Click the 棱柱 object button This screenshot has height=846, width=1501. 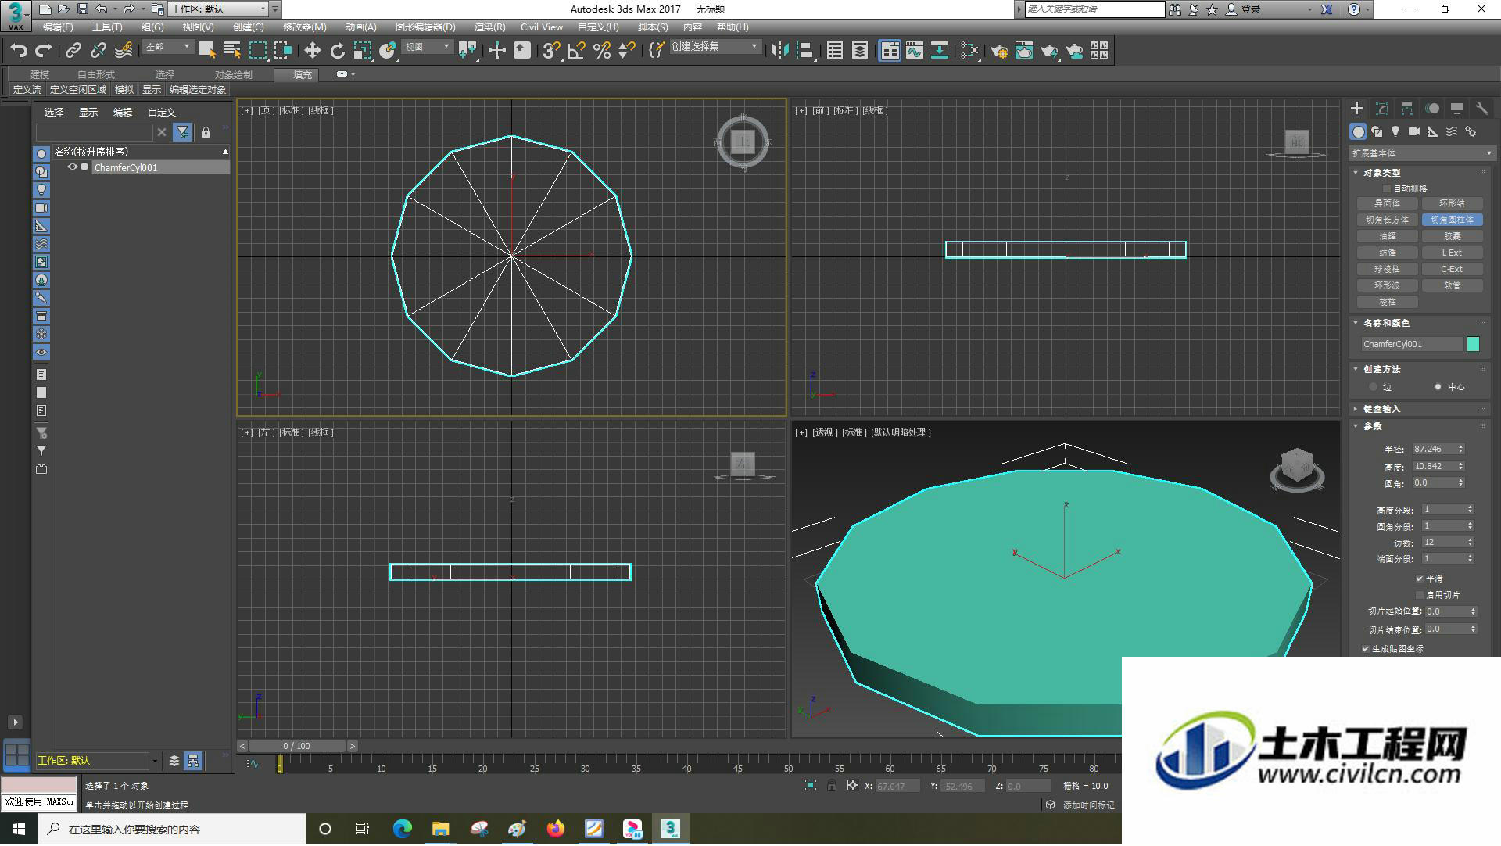[1387, 302]
